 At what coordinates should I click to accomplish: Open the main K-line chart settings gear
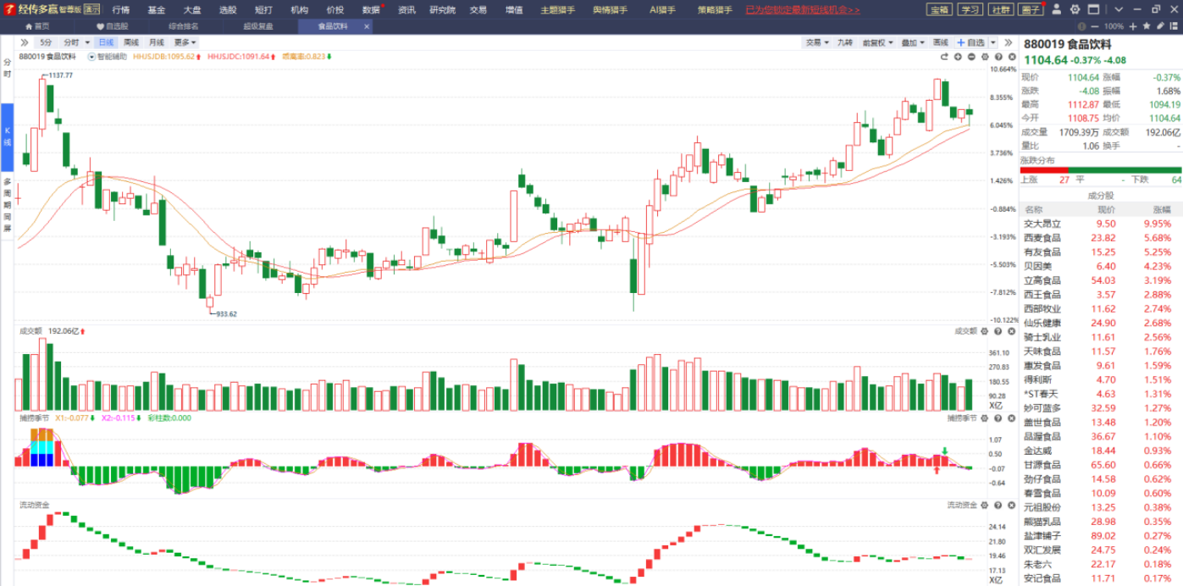pos(985,57)
